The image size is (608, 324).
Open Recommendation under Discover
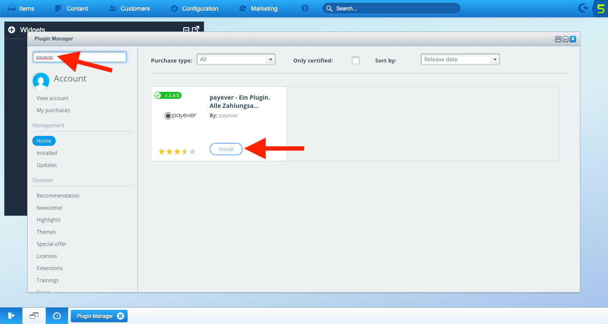pos(58,196)
